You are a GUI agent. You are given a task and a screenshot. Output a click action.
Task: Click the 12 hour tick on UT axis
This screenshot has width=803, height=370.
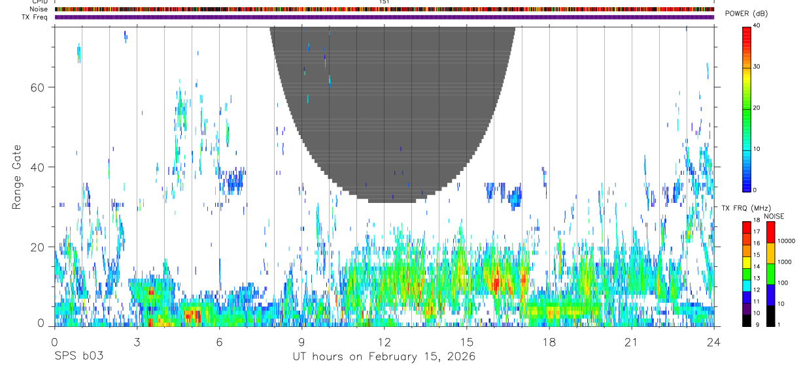[x=384, y=342]
